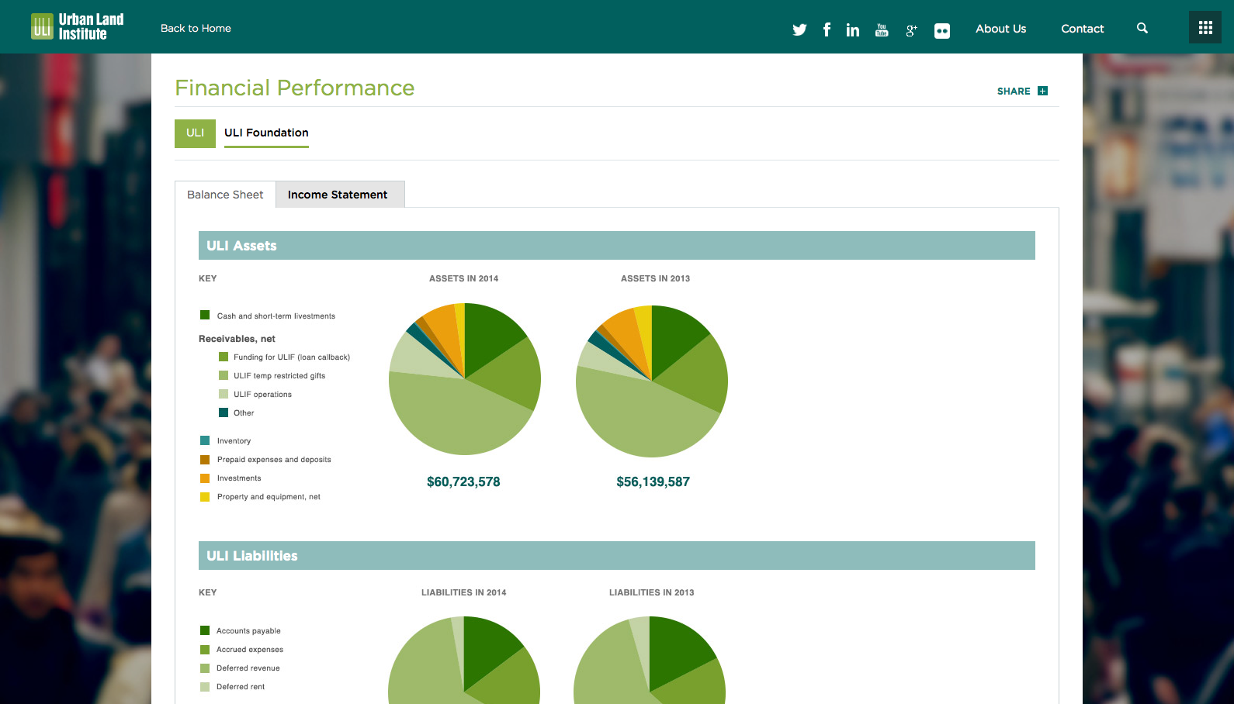
Task: Click the Financial Performance heading
Action: [295, 88]
